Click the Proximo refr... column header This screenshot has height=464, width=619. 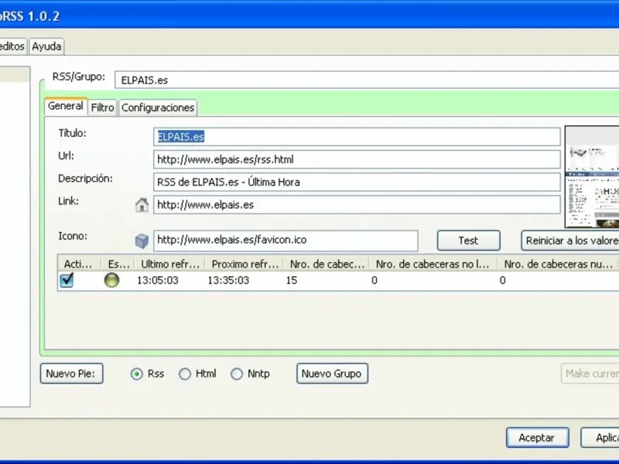[x=245, y=264]
